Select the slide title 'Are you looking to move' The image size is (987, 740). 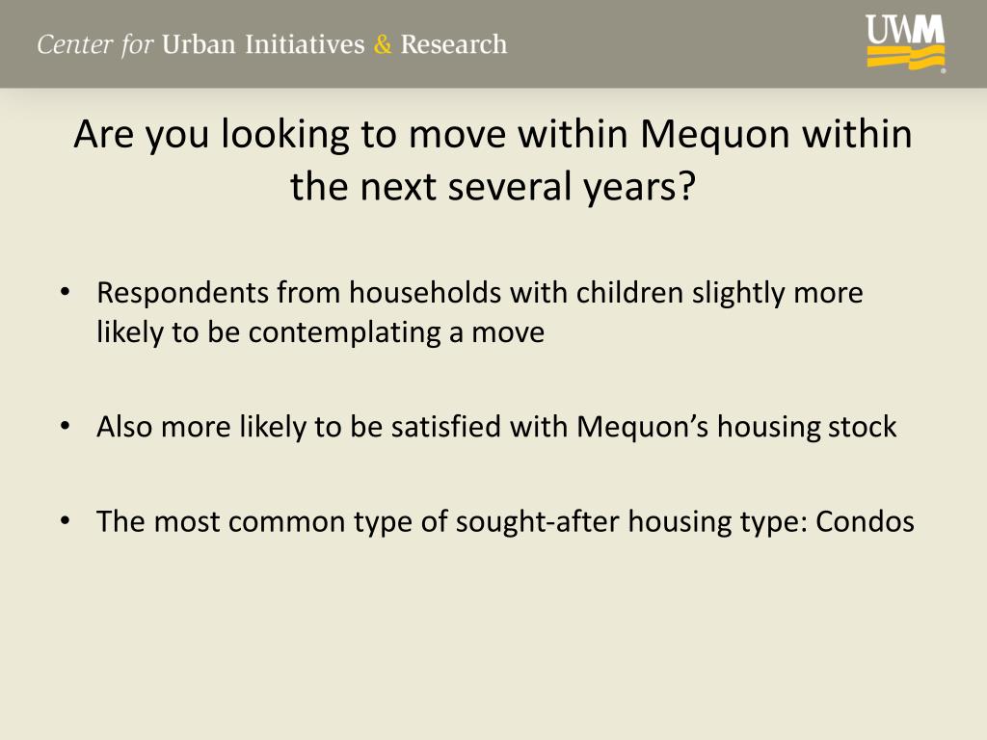(289, 134)
